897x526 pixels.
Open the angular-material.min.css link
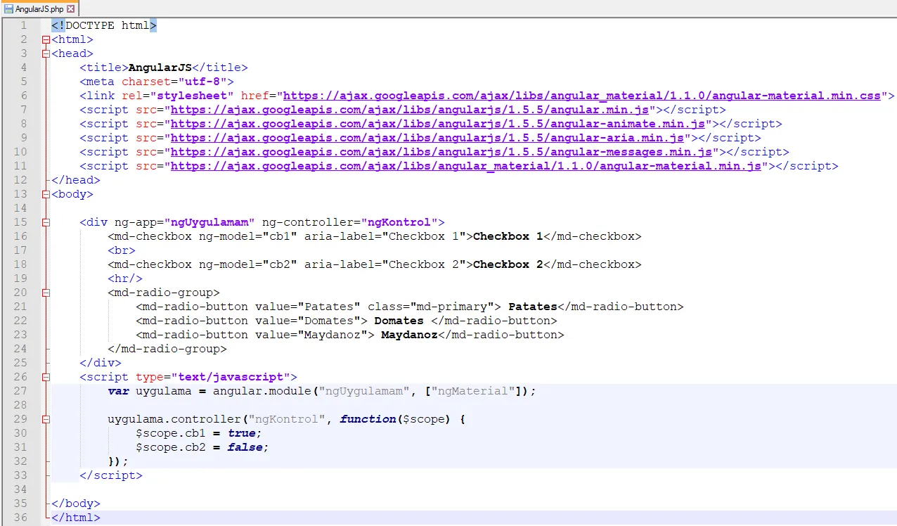click(x=582, y=96)
